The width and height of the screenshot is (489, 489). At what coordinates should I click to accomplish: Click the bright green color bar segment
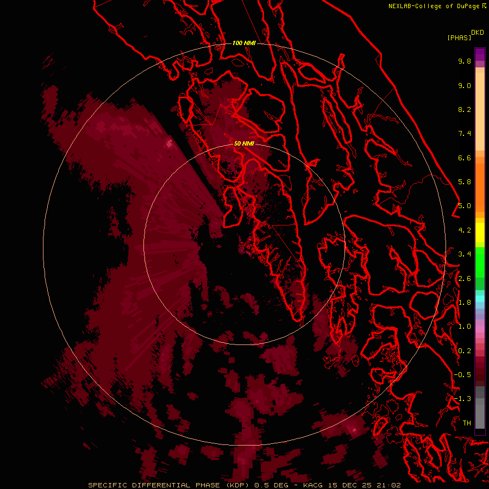480,262
